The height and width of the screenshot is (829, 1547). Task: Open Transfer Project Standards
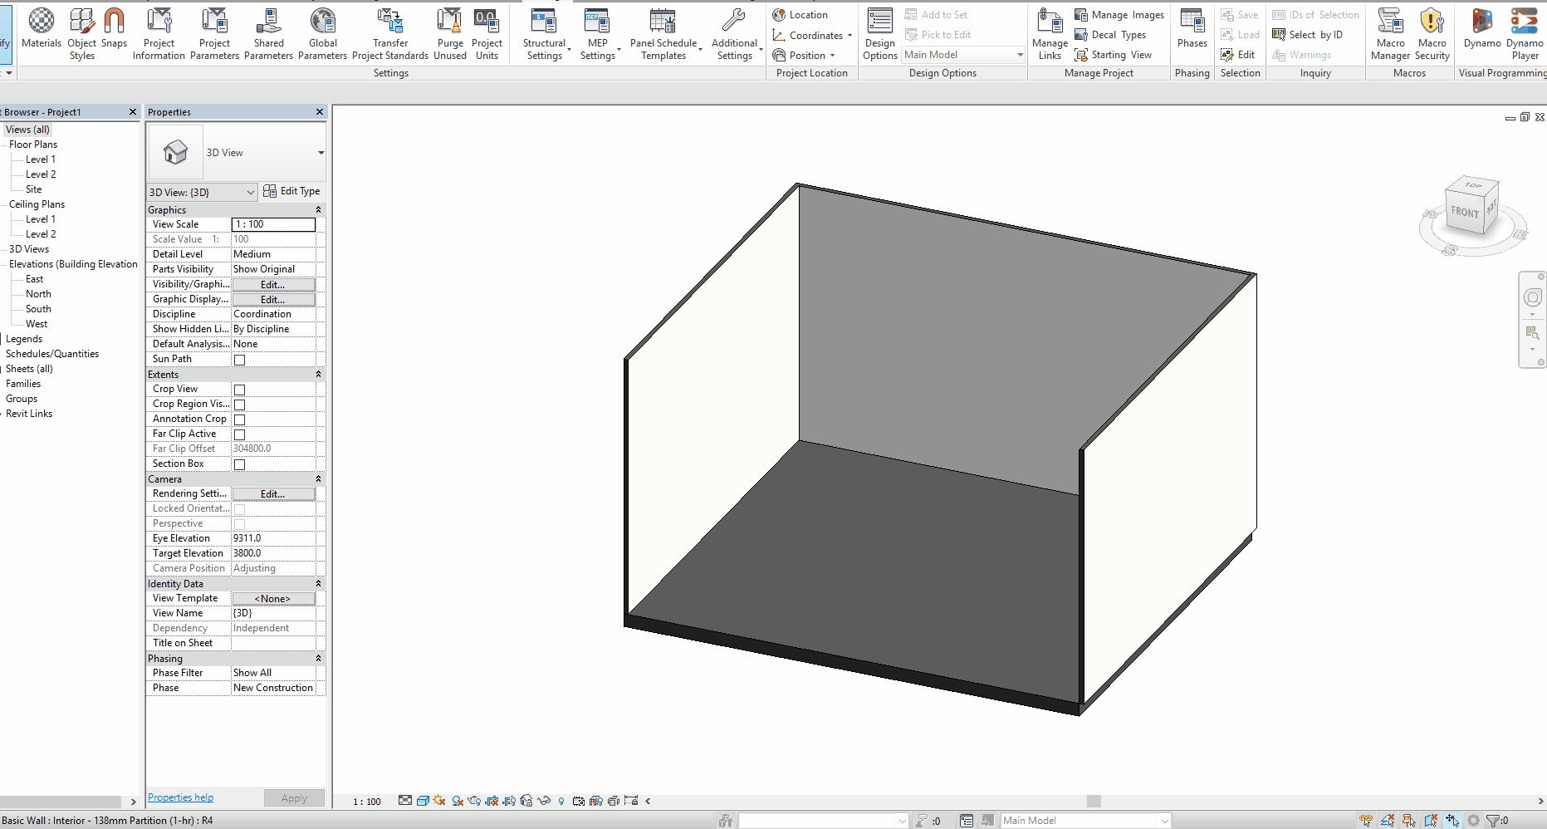pyautogui.click(x=389, y=32)
